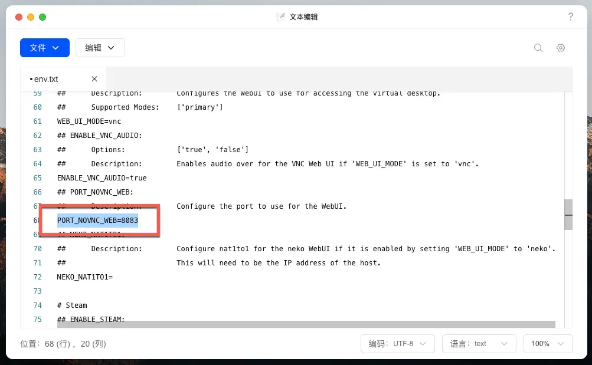Click 'Configure the port to use for the WebUI.'

coord(261,206)
